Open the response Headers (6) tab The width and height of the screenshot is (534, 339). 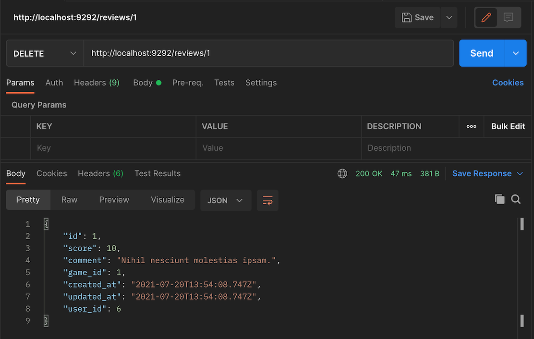(x=100, y=174)
